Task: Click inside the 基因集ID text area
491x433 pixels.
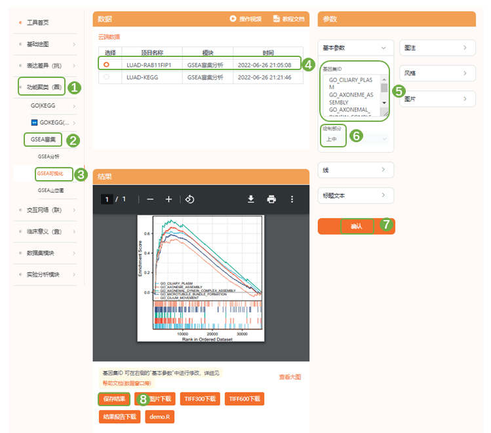Action: [351, 95]
